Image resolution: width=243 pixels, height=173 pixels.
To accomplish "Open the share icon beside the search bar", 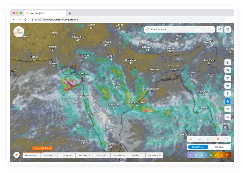I will pyautogui.click(x=220, y=29).
